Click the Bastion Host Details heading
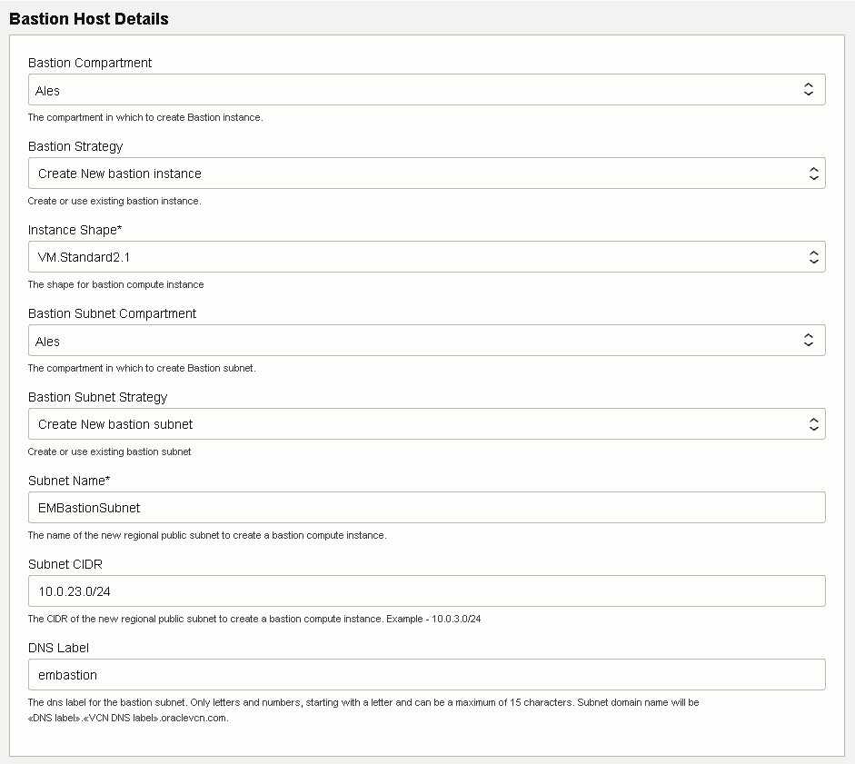The height and width of the screenshot is (764, 855). [x=89, y=19]
